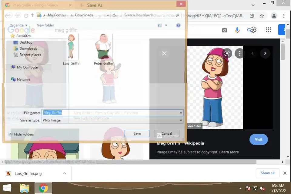The width and height of the screenshot is (291, 194).
Task: Open the Chrome profile avatar icon
Action: coord(274,16)
